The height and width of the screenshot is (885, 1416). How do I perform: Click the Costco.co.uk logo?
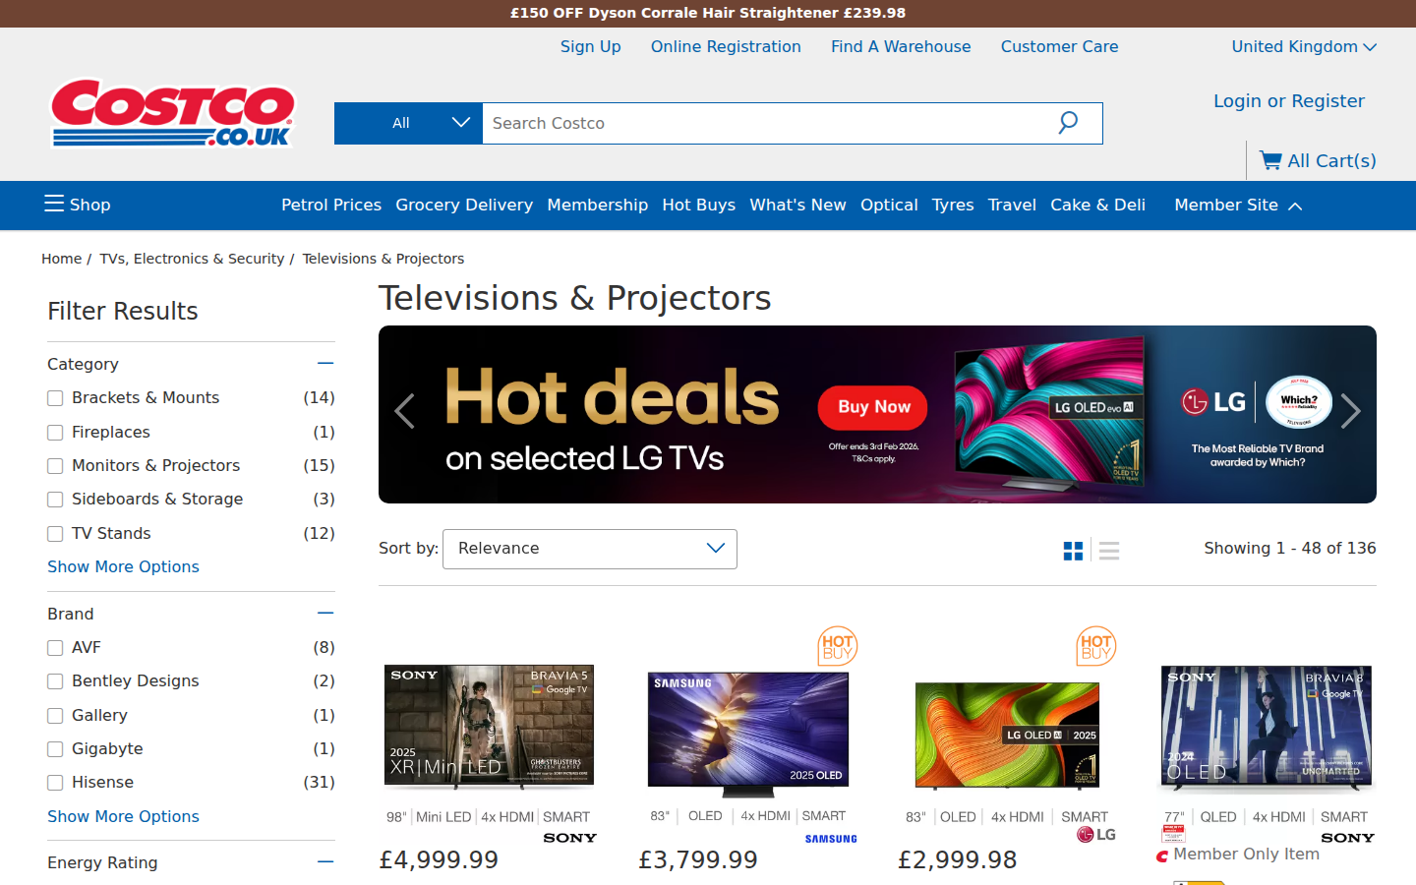pos(173,113)
